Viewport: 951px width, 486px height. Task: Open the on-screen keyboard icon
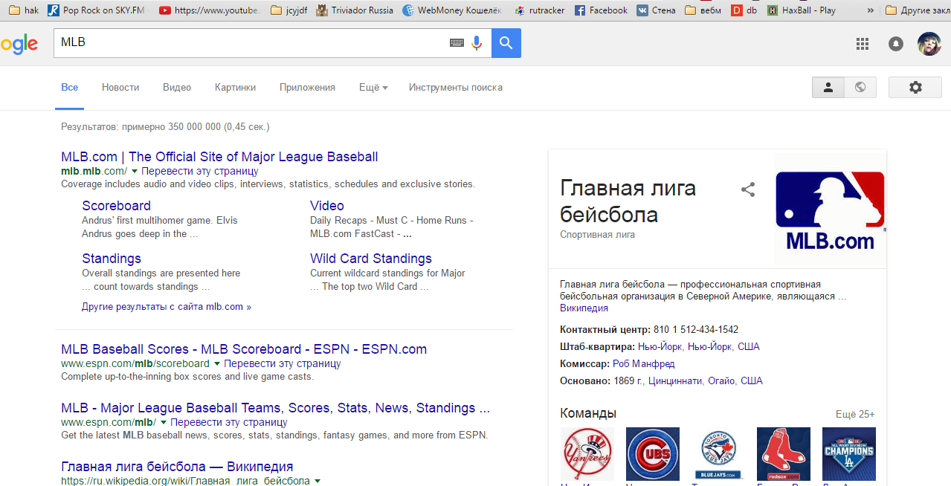(x=457, y=43)
